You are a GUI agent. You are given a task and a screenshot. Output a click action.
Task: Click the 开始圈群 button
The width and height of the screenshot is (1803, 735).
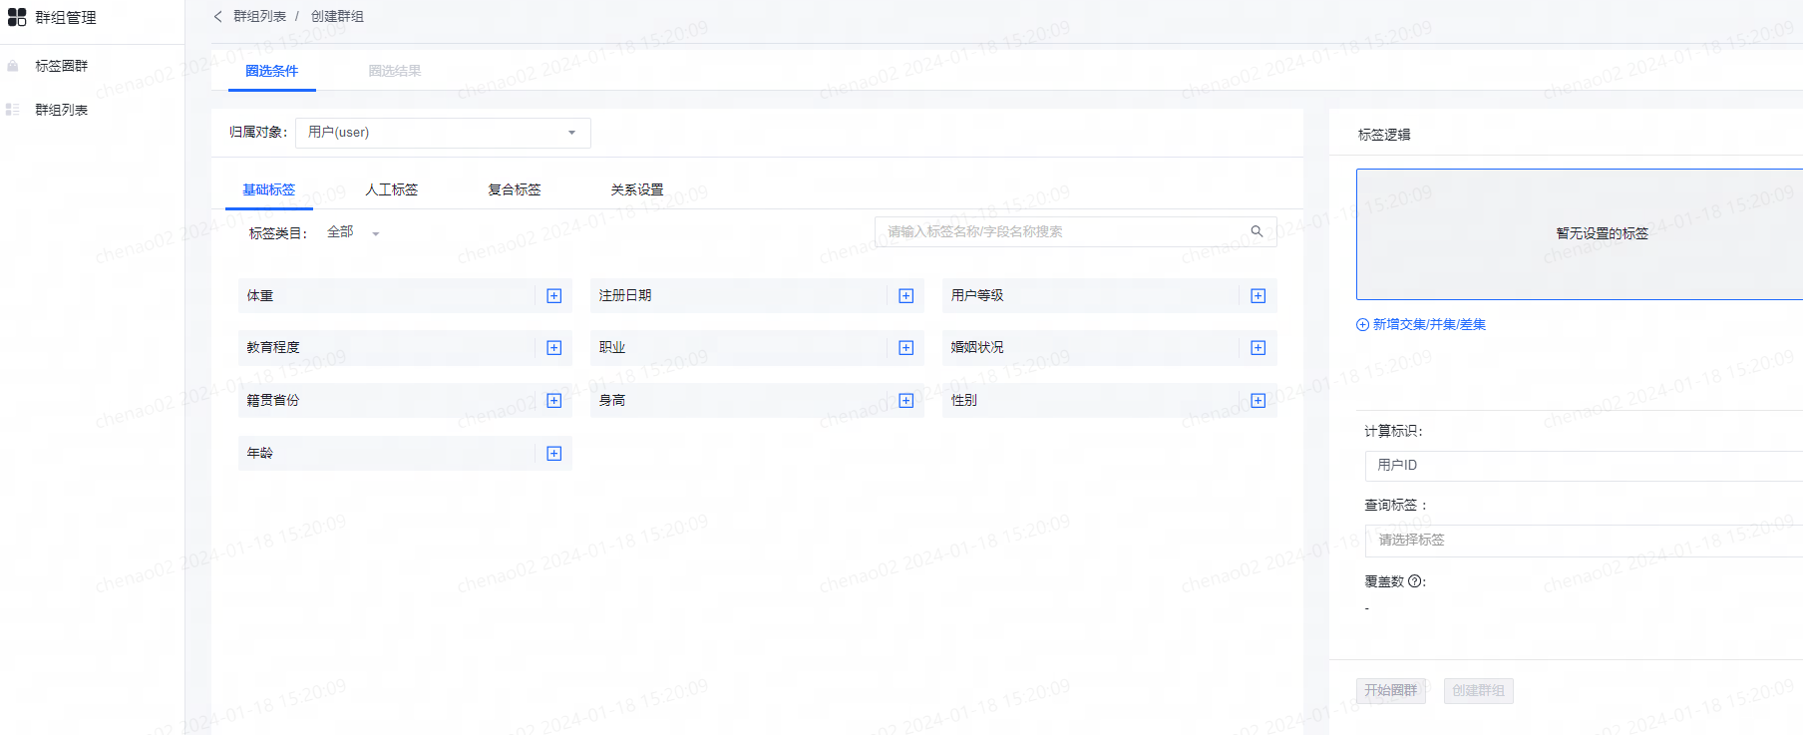(x=1391, y=691)
